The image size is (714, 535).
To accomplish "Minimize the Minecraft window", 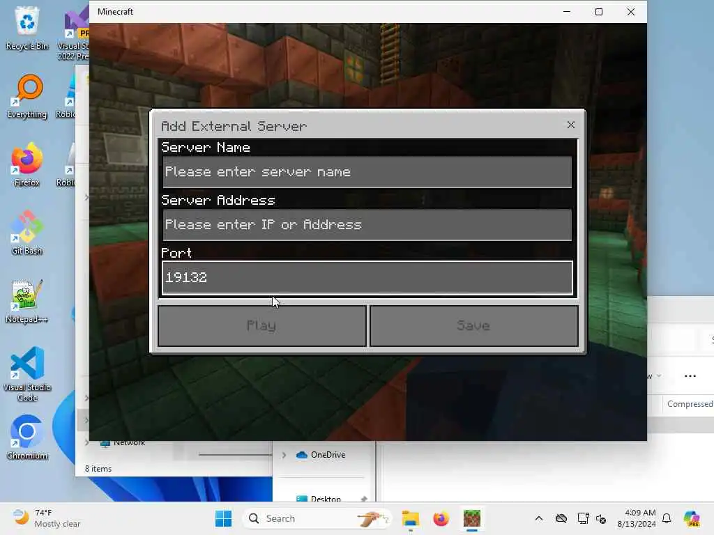I will [x=567, y=12].
